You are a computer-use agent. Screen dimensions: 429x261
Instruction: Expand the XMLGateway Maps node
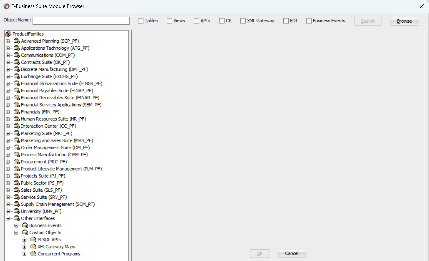24,247
